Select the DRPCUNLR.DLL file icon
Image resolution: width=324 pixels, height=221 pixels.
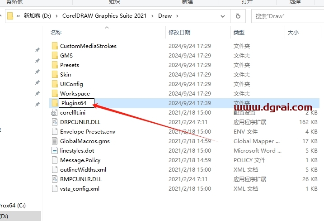click(55, 122)
